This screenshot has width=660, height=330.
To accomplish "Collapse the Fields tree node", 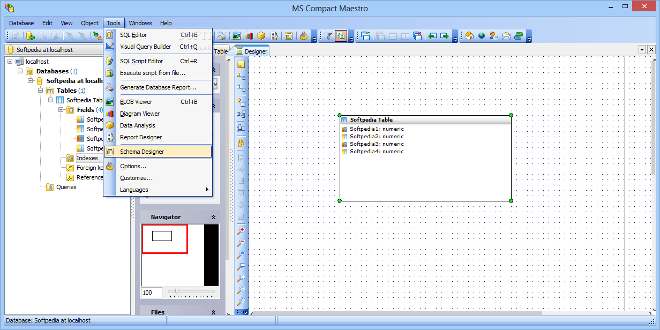I will coord(61,110).
